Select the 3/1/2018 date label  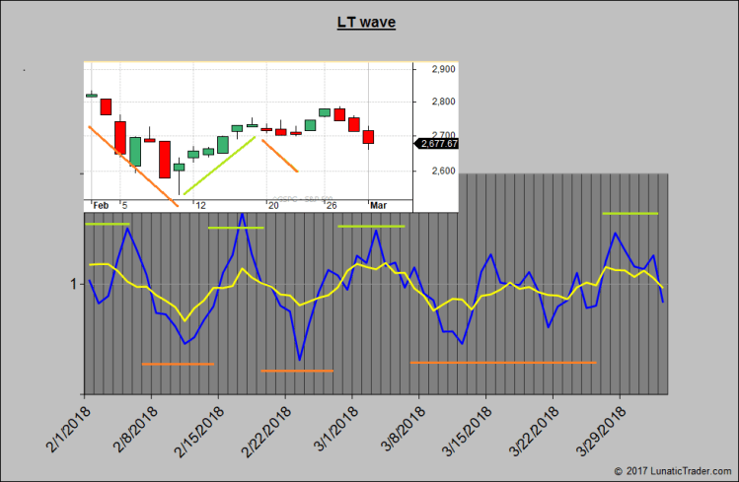point(333,426)
